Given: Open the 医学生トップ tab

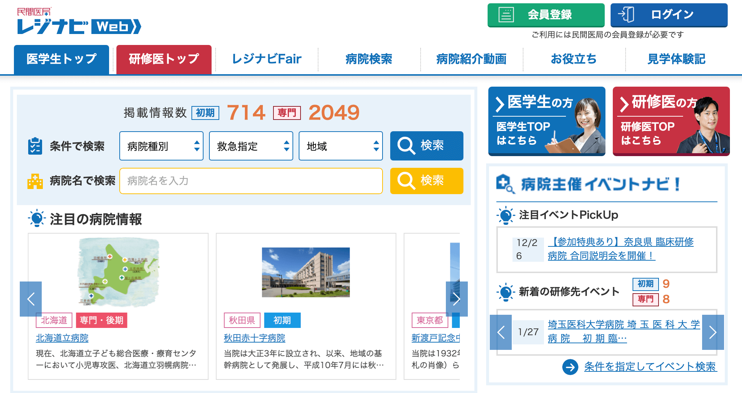Looking at the screenshot, I should 61,59.
